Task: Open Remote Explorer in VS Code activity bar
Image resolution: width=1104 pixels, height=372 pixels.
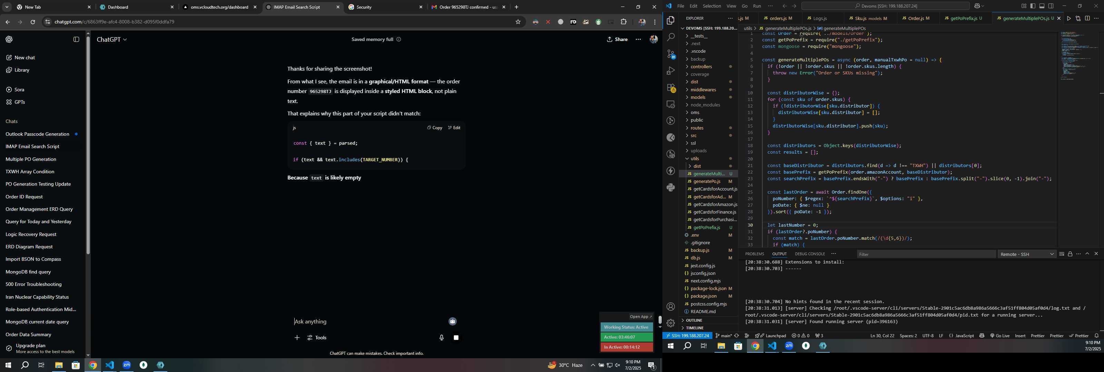Action: tap(671, 104)
